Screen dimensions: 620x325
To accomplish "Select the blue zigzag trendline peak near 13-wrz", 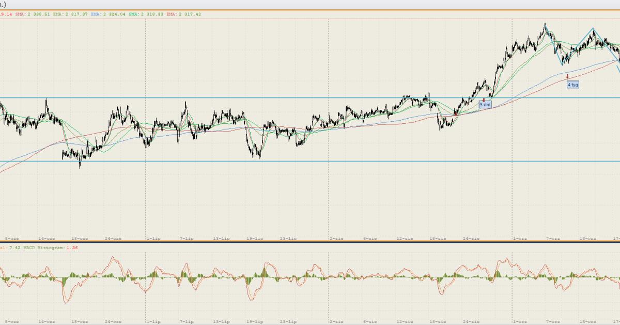I will 593,29.
